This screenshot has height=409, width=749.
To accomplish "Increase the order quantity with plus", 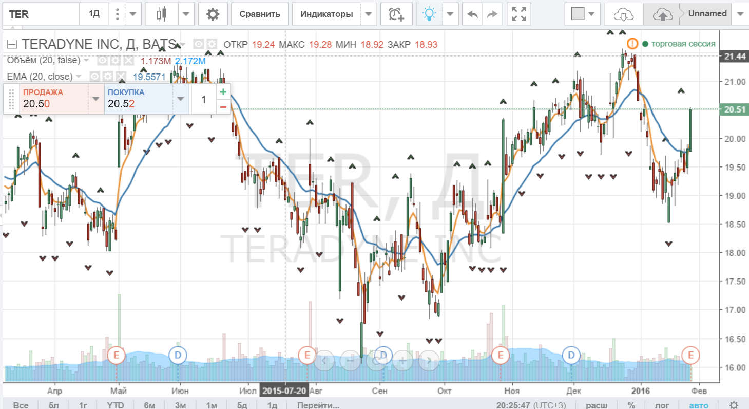I will pyautogui.click(x=223, y=92).
